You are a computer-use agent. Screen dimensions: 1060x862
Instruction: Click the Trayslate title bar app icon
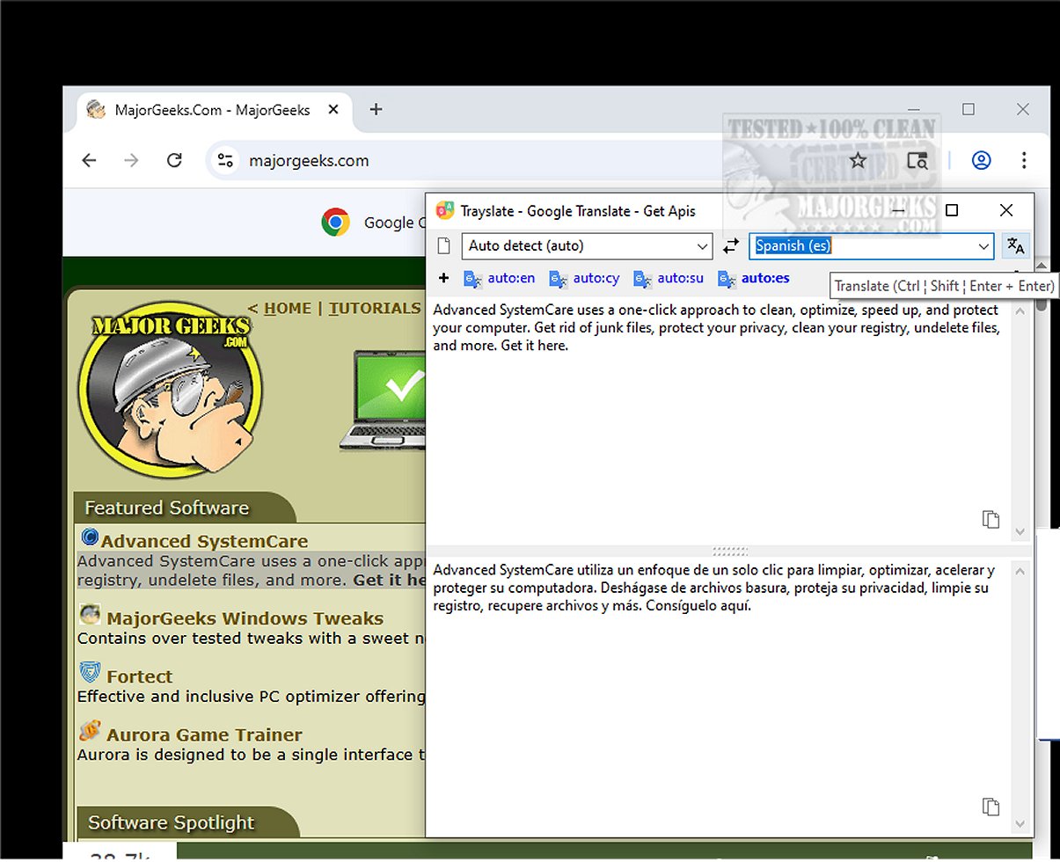pyautogui.click(x=445, y=210)
